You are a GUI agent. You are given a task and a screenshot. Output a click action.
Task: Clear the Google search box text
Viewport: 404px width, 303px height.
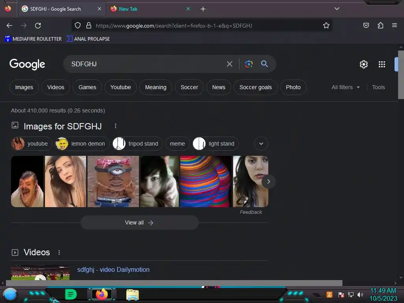click(230, 64)
